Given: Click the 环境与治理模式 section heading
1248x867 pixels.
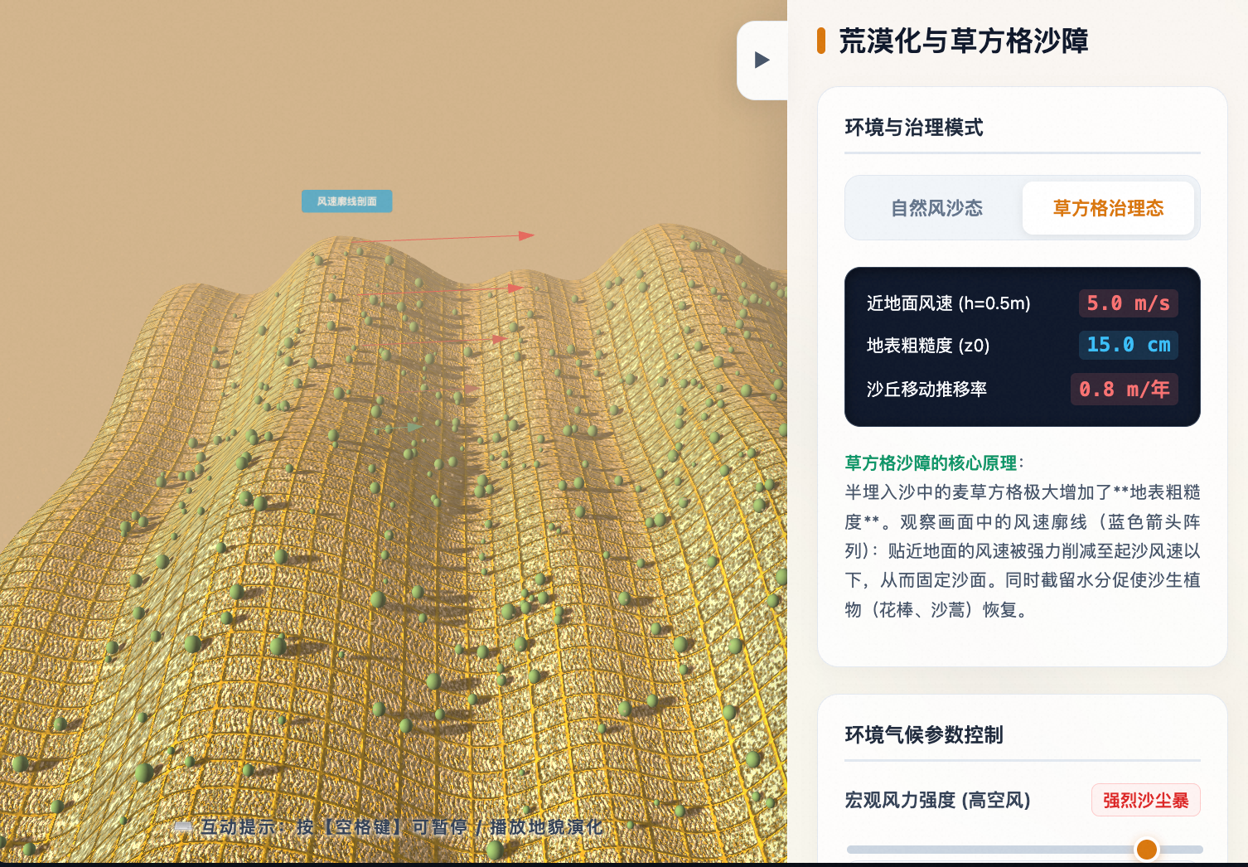Looking at the screenshot, I should [x=914, y=127].
